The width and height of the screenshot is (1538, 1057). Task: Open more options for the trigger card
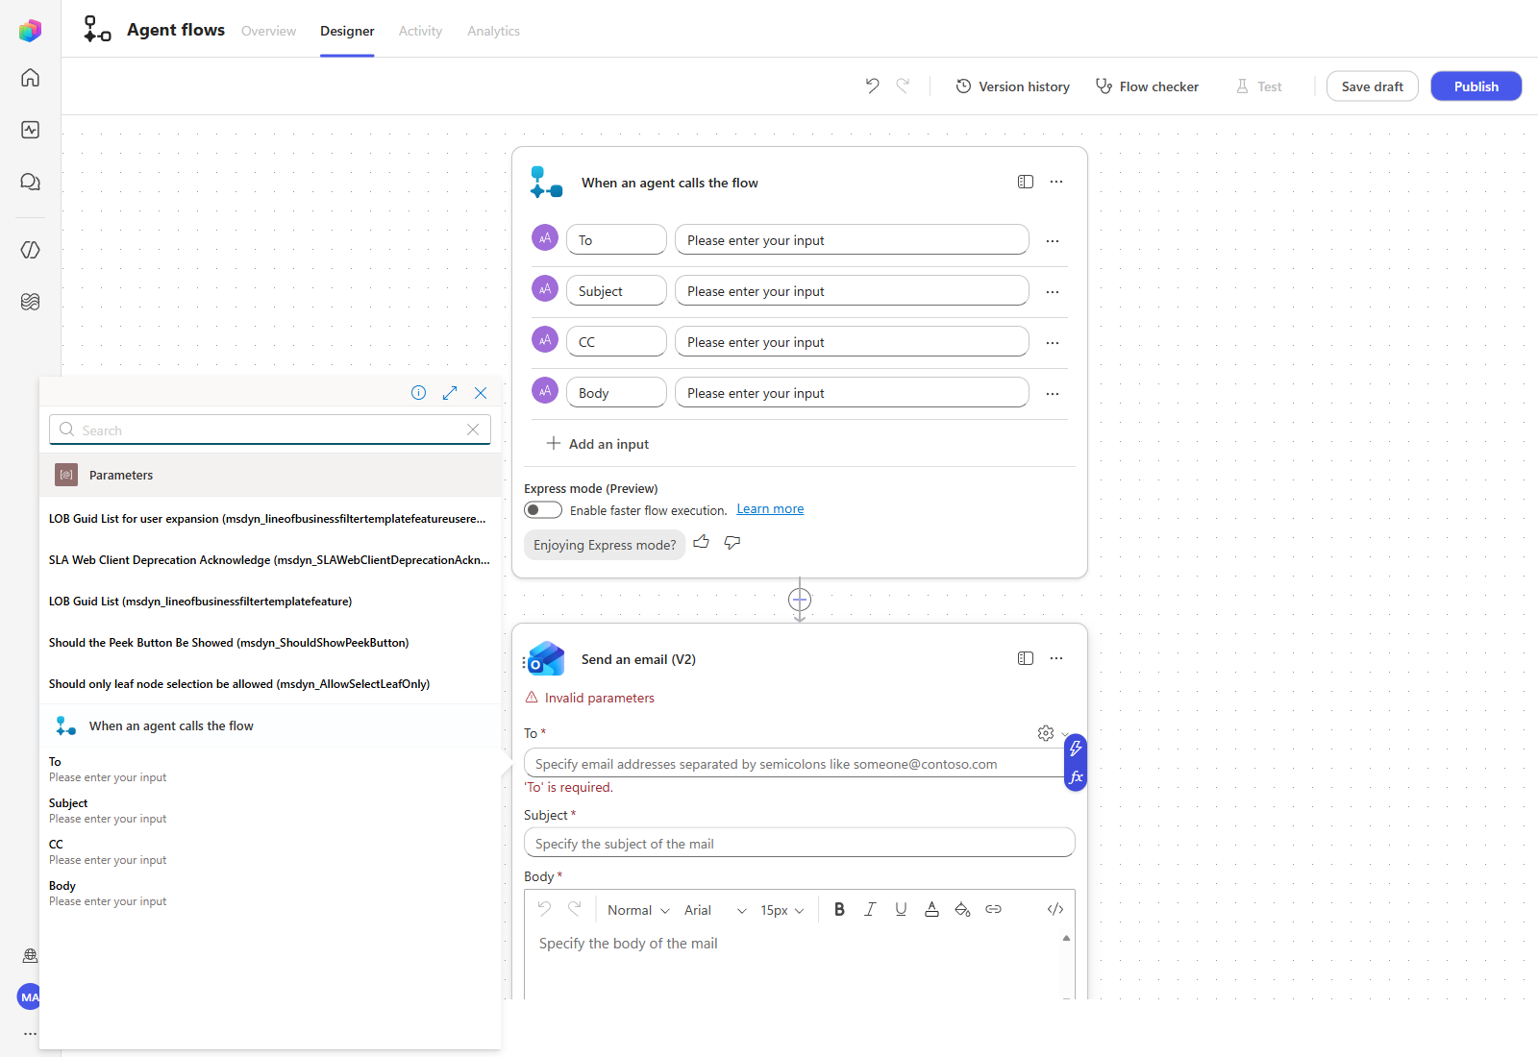(x=1056, y=182)
